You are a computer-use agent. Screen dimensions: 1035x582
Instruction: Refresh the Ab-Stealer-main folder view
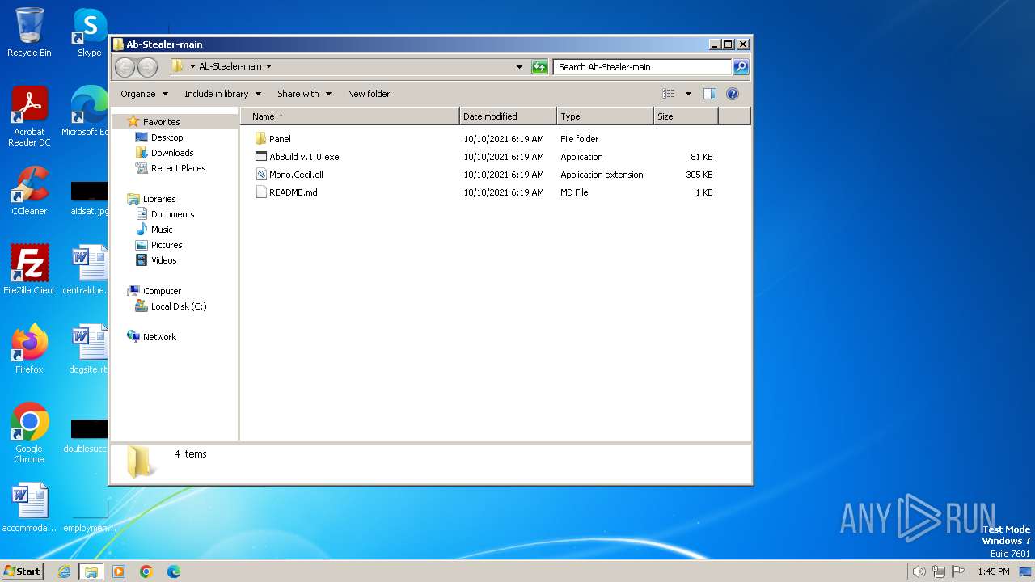(x=539, y=67)
